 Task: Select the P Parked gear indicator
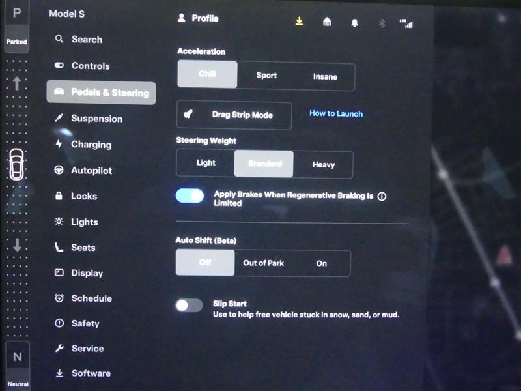tap(17, 26)
